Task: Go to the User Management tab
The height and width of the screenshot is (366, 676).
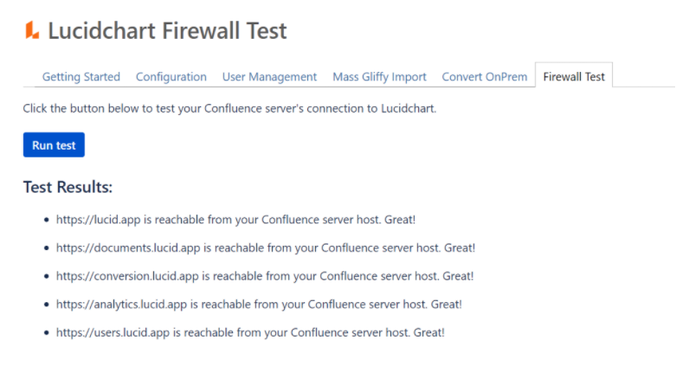Action: [269, 76]
